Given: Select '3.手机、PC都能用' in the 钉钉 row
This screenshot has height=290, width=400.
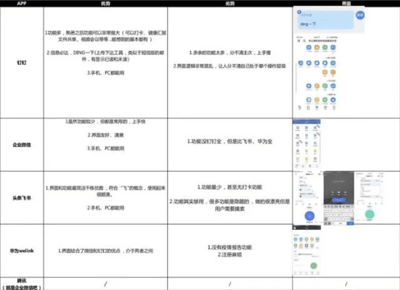Looking at the screenshot, I should point(106,72).
